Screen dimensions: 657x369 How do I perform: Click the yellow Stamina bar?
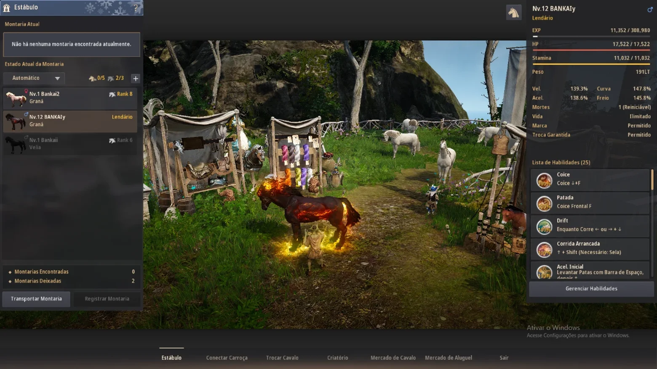tap(591, 64)
